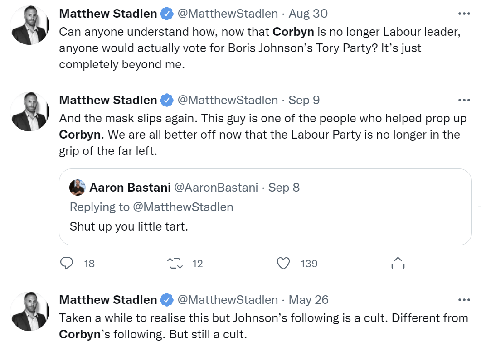Open more options menu on Sep 9 tweet
This screenshot has height=351, width=481.
click(464, 100)
